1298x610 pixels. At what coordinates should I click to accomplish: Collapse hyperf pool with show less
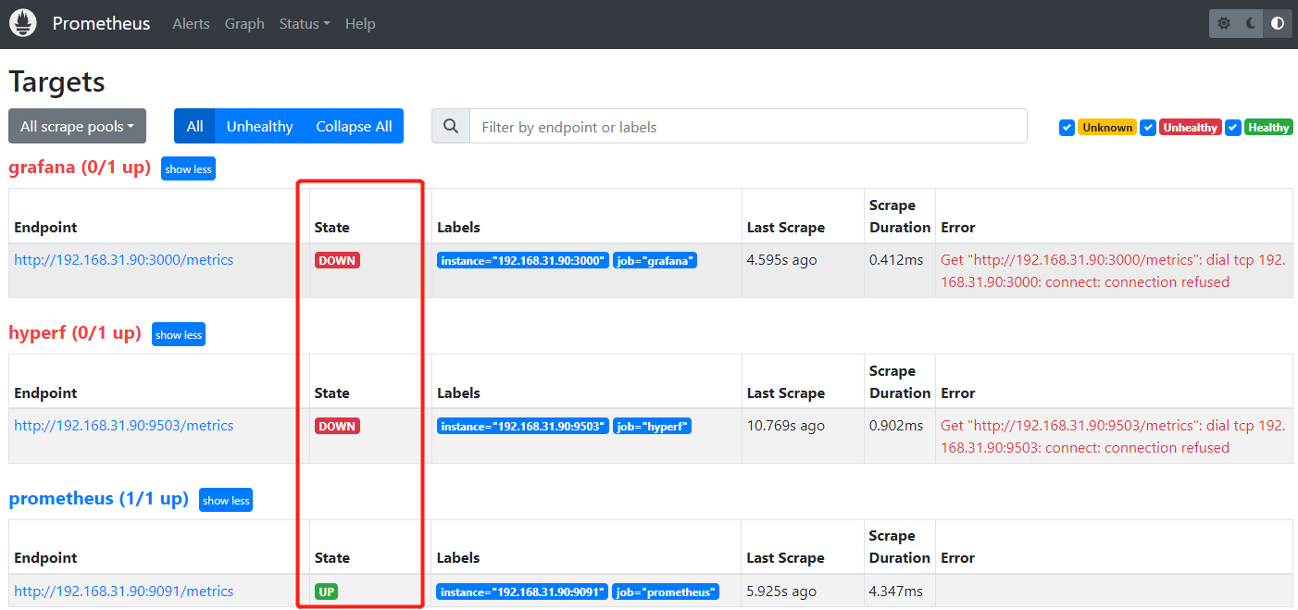[x=179, y=335]
